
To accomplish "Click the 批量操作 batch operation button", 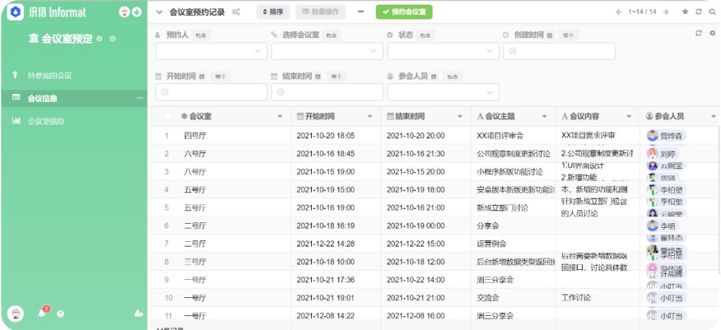I will [320, 12].
